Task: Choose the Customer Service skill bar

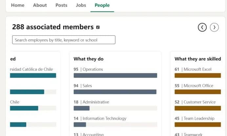Action: 198,108
